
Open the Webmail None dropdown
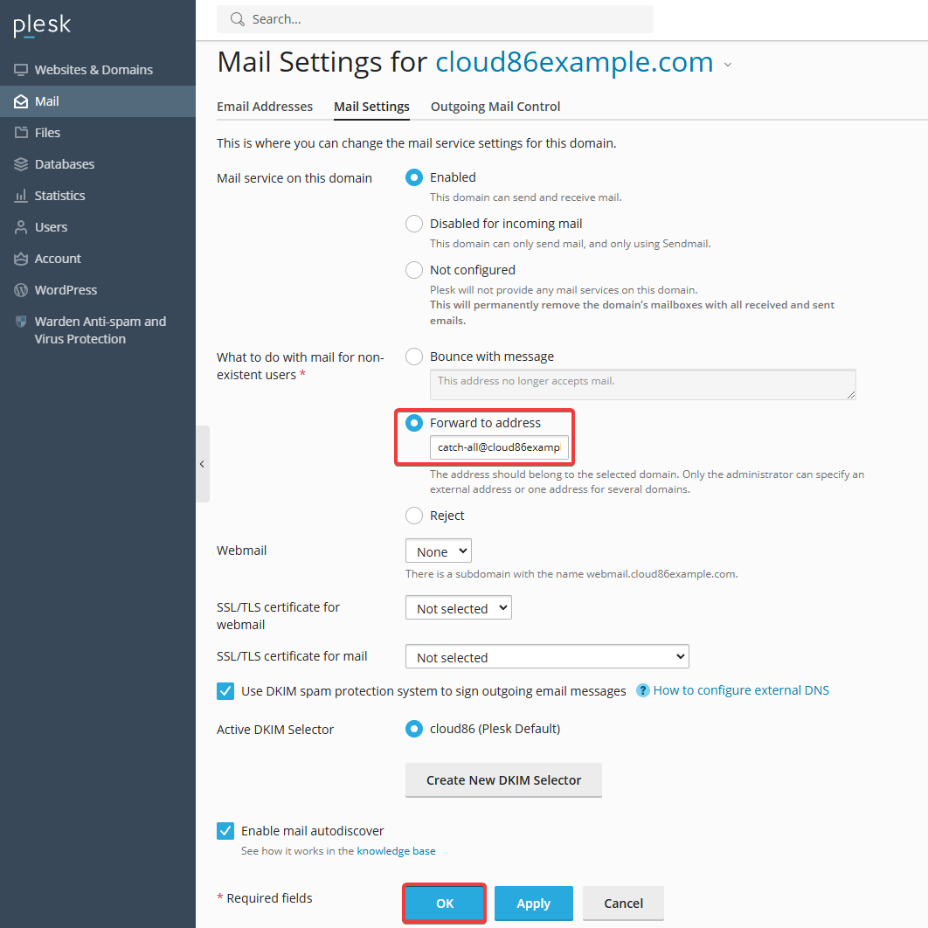tap(439, 551)
